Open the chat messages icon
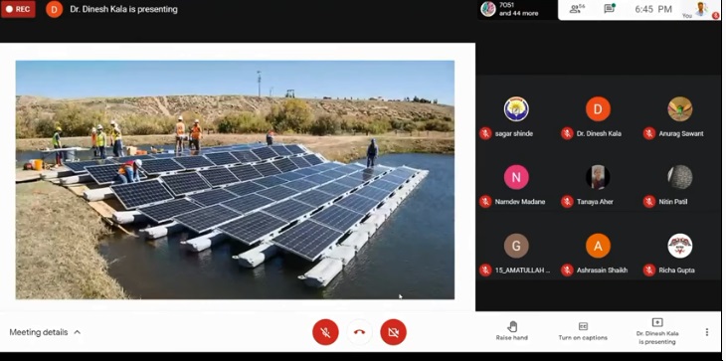Screen dimensions: 726x361 [x=610, y=9]
